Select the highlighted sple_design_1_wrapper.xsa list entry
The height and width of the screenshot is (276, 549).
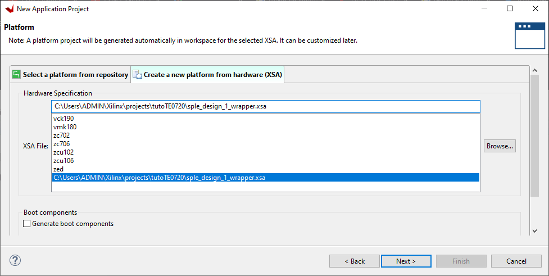[265, 178]
